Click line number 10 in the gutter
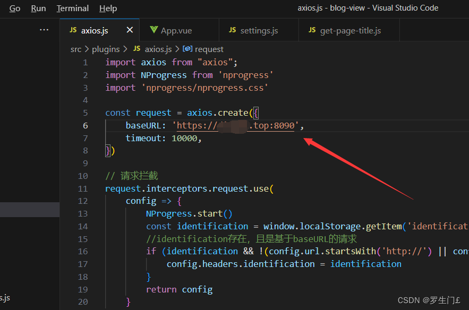Viewport: 469px width, 310px height. point(83,176)
